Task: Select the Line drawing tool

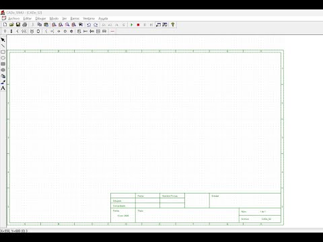Action: click(x=3, y=46)
